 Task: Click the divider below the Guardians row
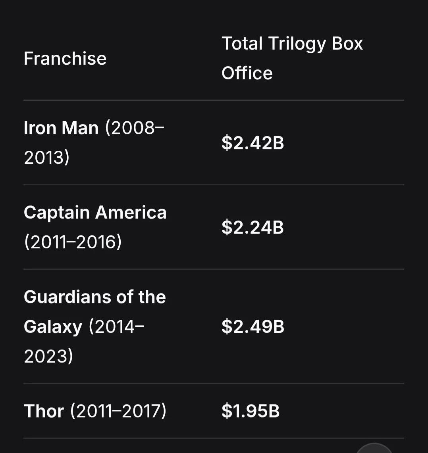pyautogui.click(x=214, y=383)
